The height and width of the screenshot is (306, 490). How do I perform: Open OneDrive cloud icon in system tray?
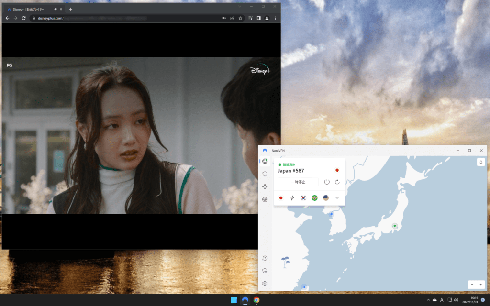[434, 300]
